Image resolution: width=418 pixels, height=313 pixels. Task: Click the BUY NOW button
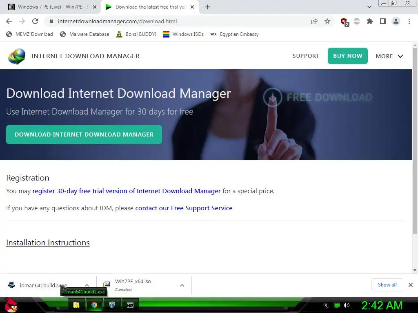click(348, 56)
